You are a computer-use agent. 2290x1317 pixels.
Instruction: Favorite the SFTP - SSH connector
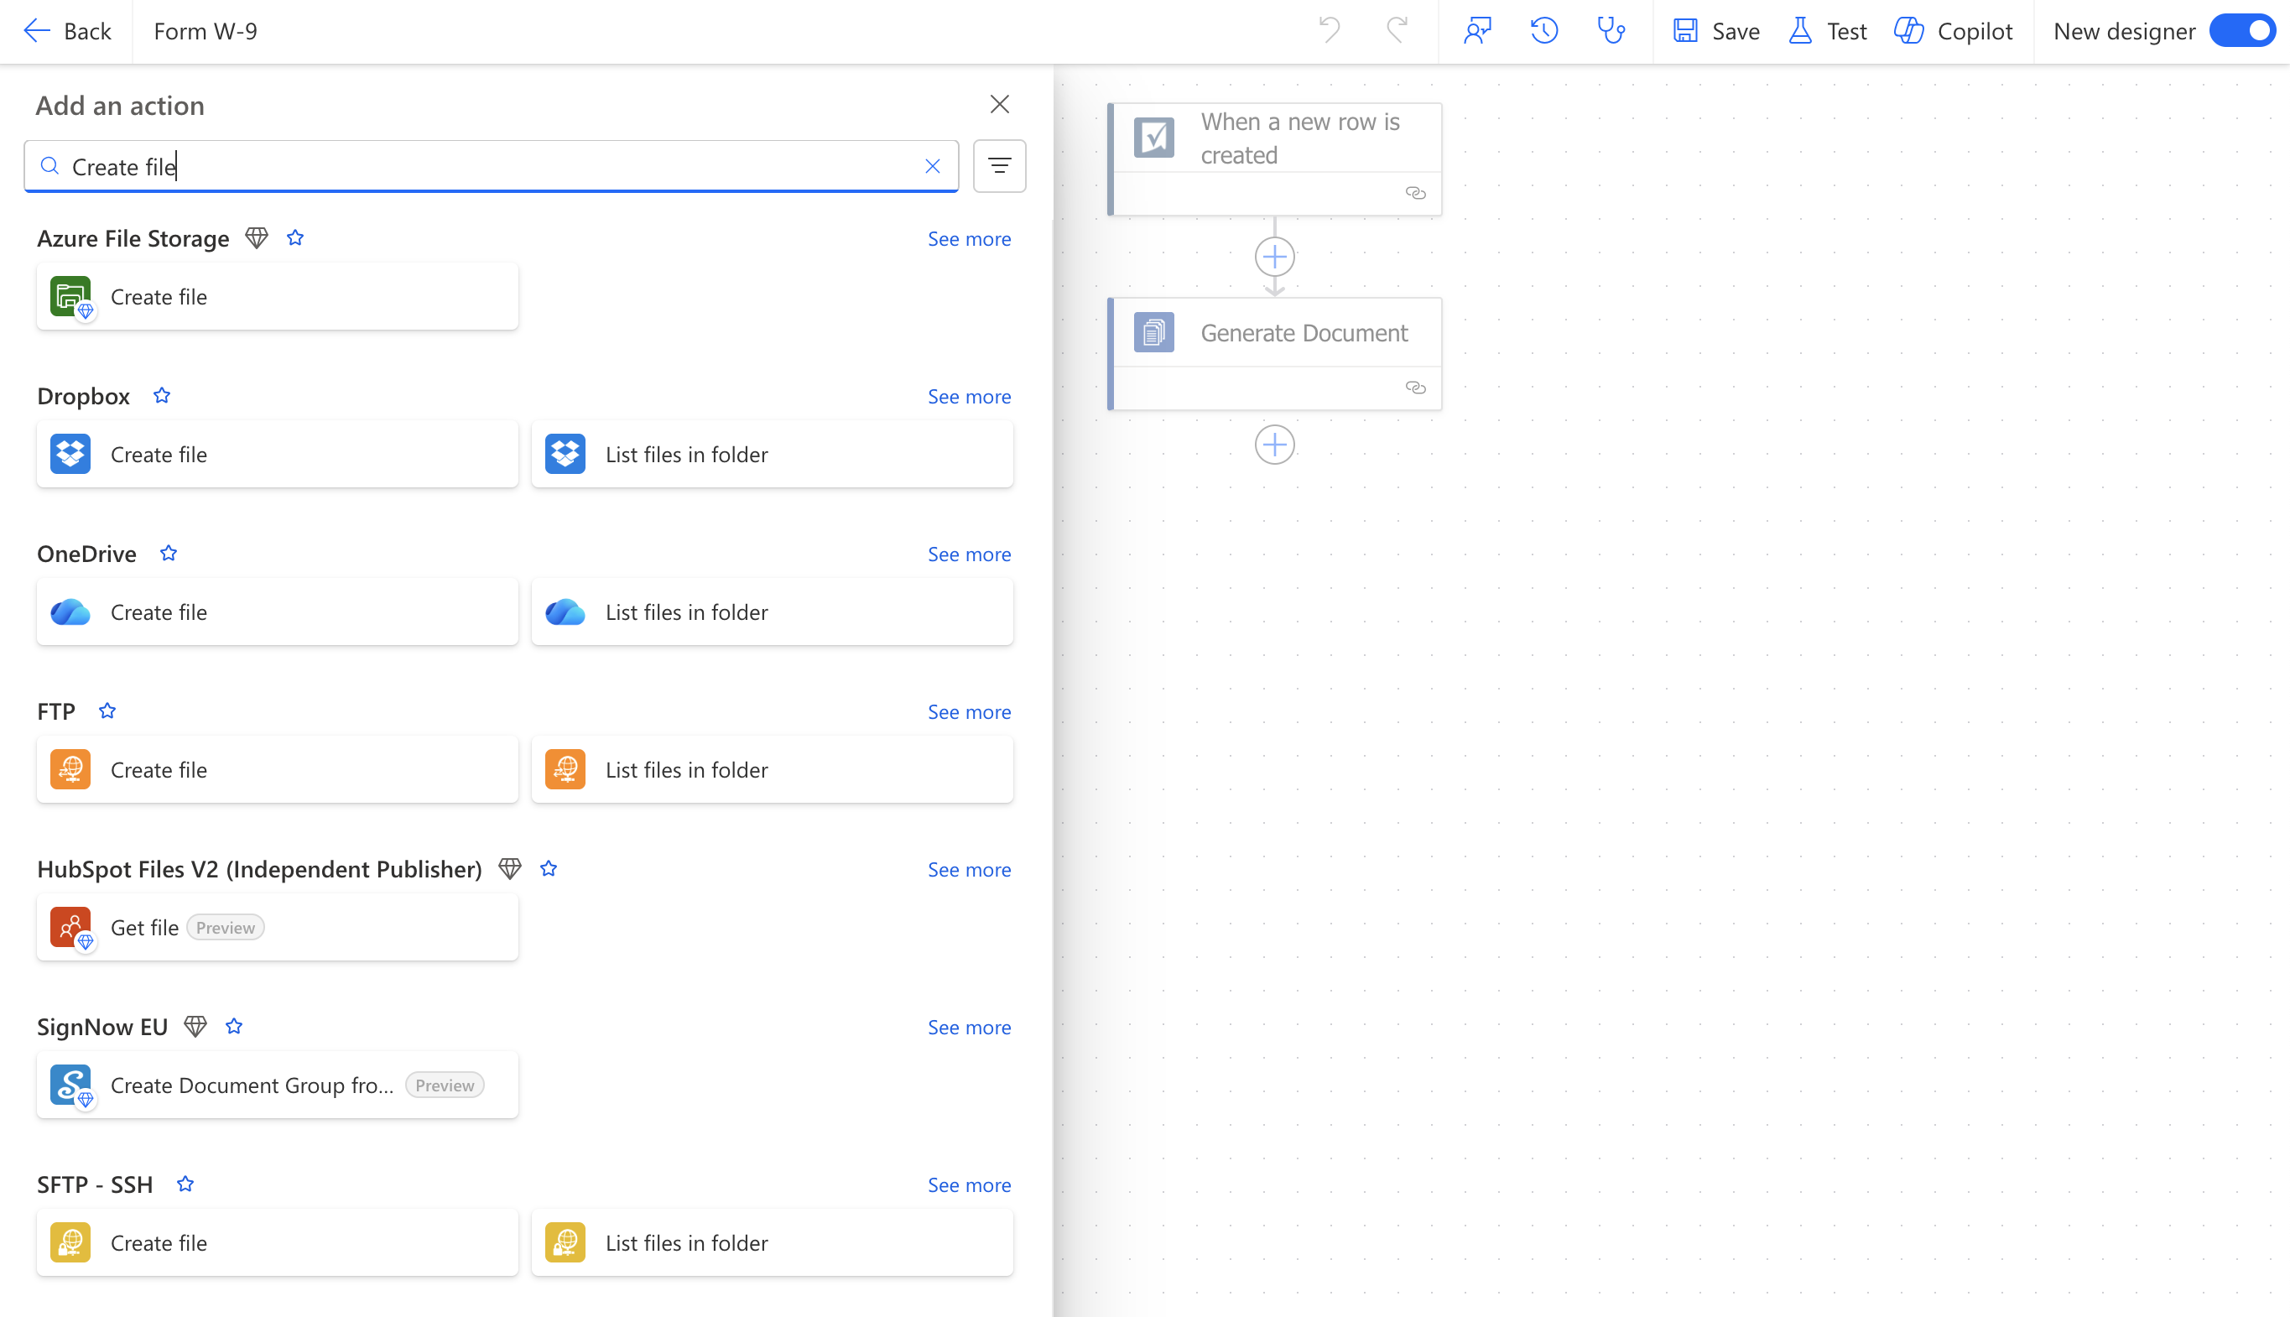click(x=185, y=1184)
